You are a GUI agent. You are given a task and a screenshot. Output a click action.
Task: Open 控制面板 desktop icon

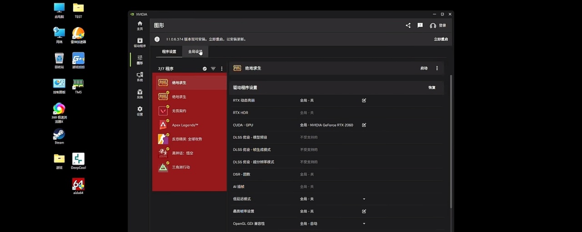coord(59,86)
